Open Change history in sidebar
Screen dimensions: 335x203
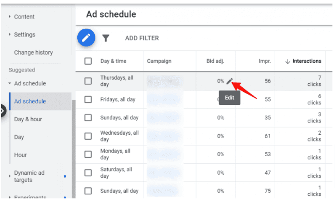[x=33, y=52]
